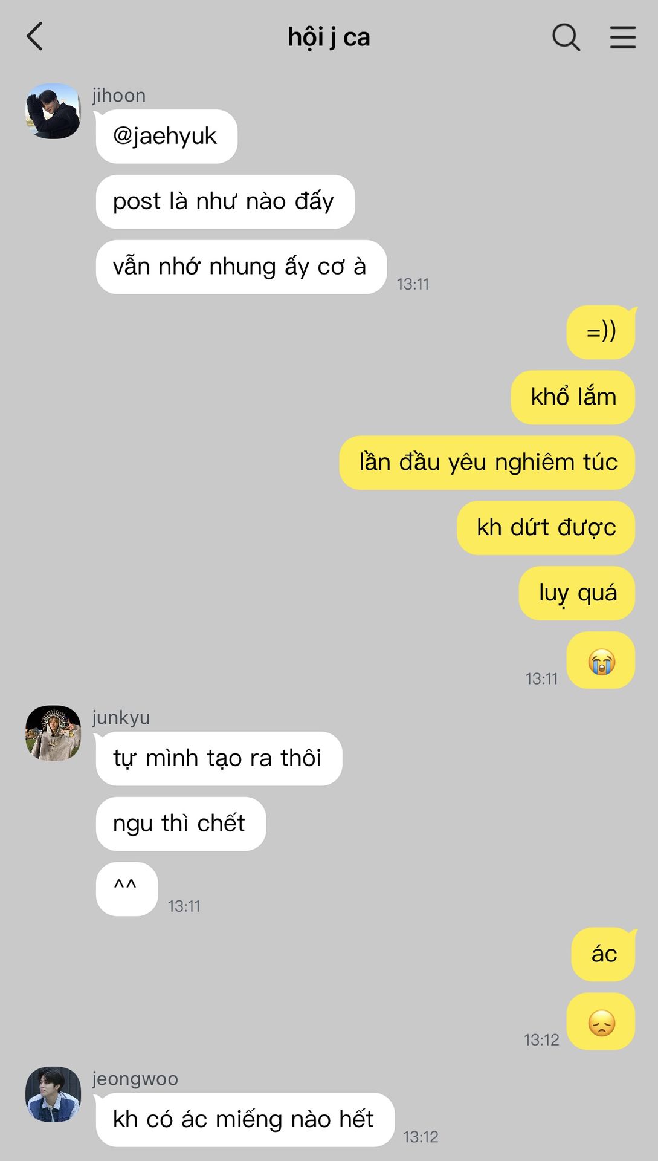Tap the jihoon sender name
Viewport: 658px width, 1161px height.
click(x=119, y=96)
